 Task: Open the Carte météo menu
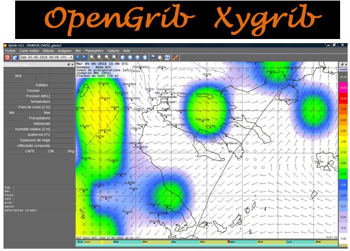[x=29, y=51]
